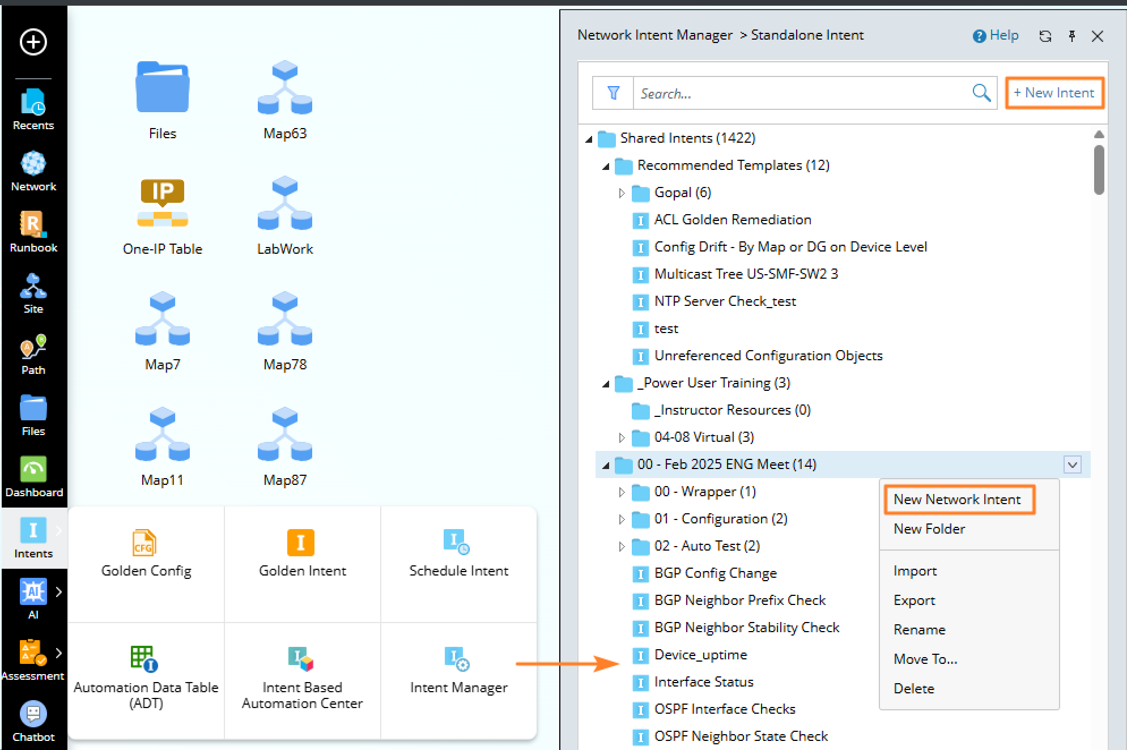Open the LabWork map
1127x750 pixels.
pyautogui.click(x=285, y=216)
